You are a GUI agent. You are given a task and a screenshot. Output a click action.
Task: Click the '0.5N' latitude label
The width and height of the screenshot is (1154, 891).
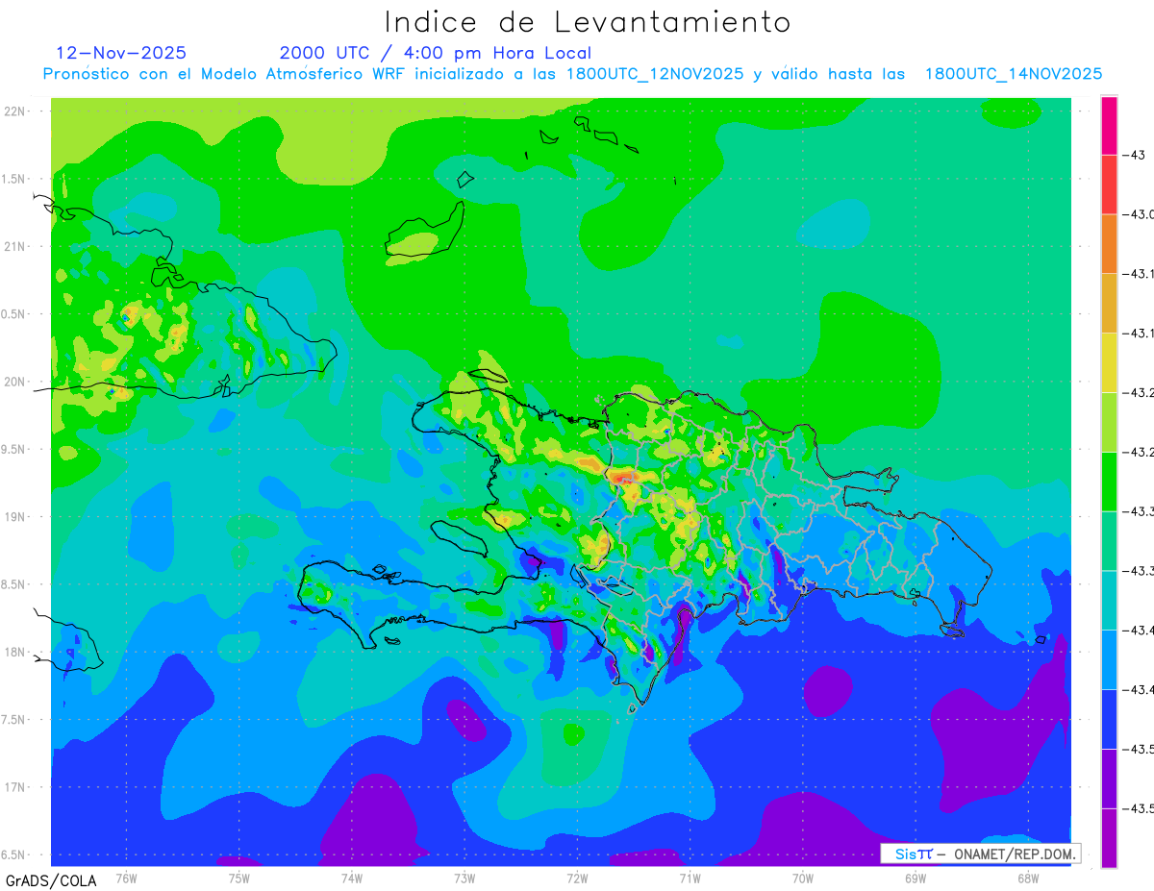click(x=14, y=314)
